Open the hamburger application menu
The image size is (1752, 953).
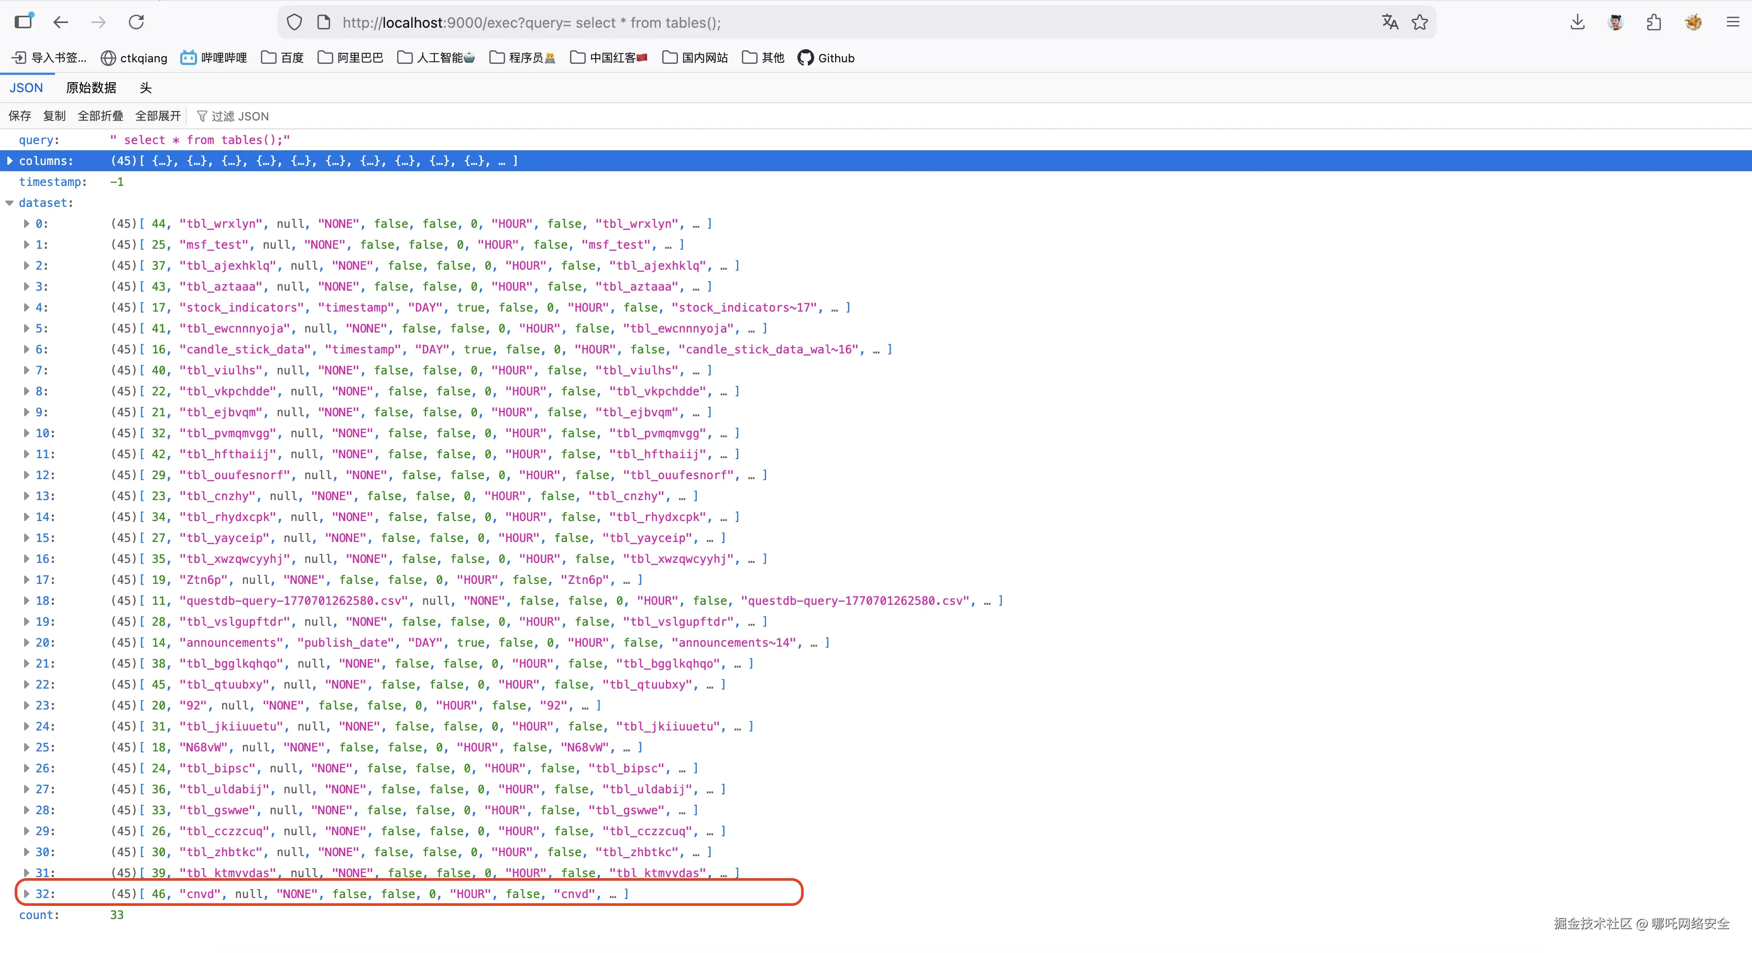[x=1732, y=23]
